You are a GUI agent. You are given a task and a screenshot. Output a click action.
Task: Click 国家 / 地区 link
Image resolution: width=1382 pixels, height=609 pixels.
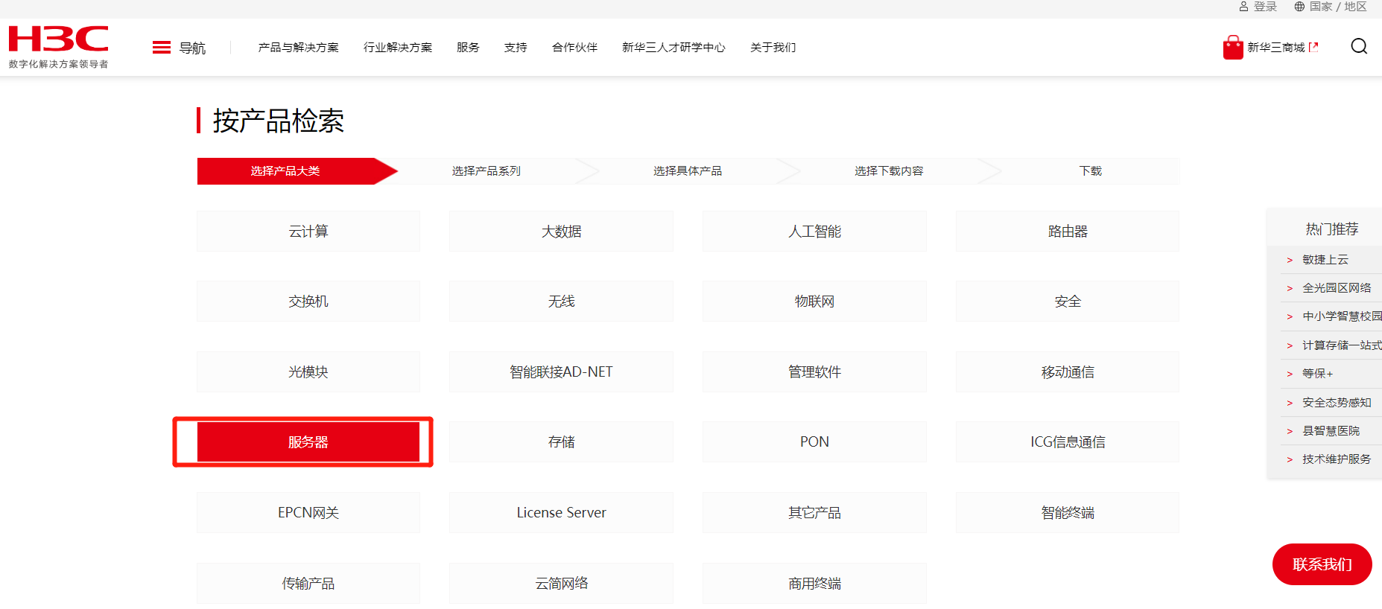(1338, 7)
